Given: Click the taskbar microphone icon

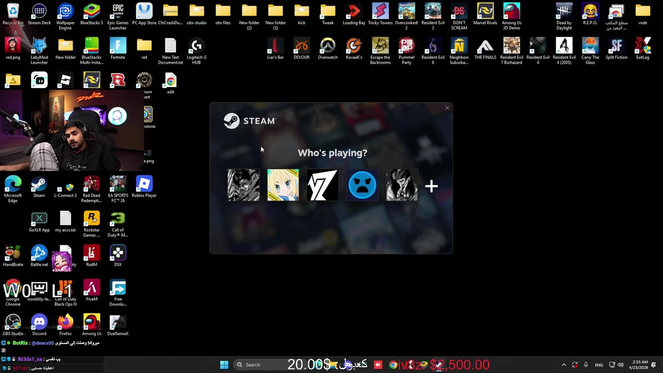Looking at the screenshot, I should click(586, 365).
